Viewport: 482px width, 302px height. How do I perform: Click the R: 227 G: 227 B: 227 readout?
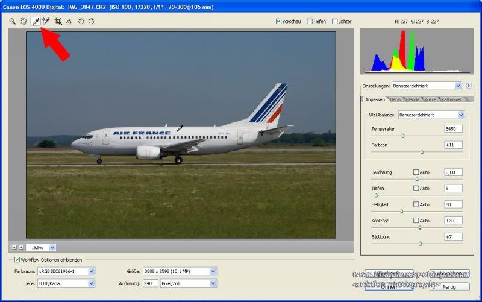(x=417, y=22)
